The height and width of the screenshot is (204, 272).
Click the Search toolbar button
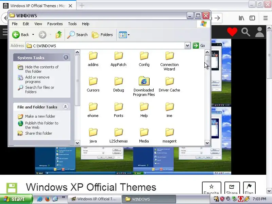pyautogui.click(x=78, y=35)
